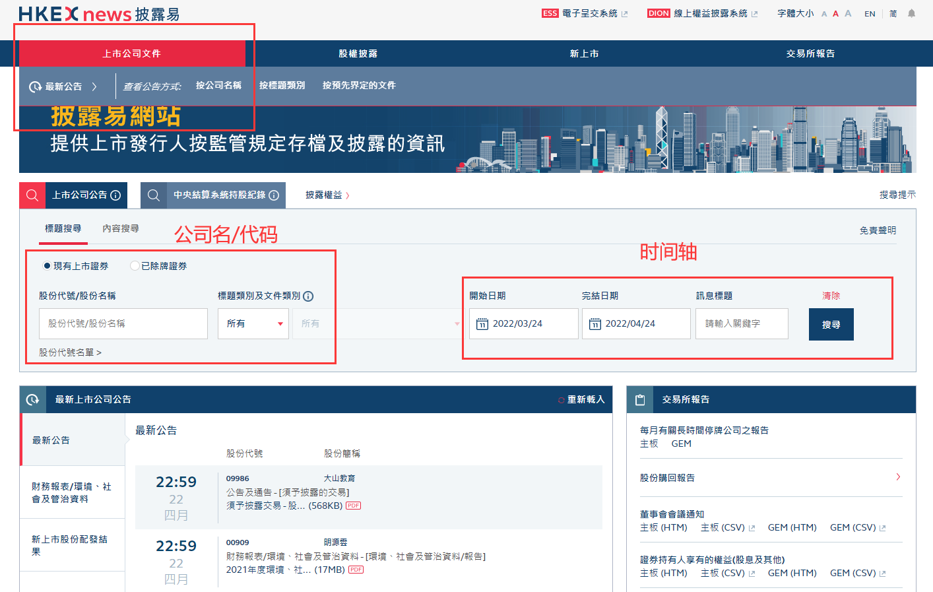The width and height of the screenshot is (933, 592).
Task: Select the smallest font size A
Action: pyautogui.click(x=824, y=14)
